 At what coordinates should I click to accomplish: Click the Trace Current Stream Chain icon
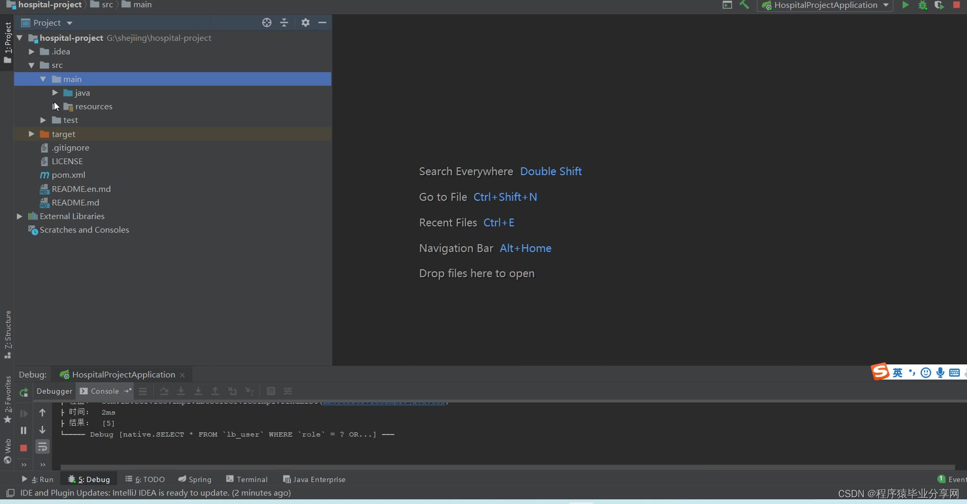click(x=288, y=391)
